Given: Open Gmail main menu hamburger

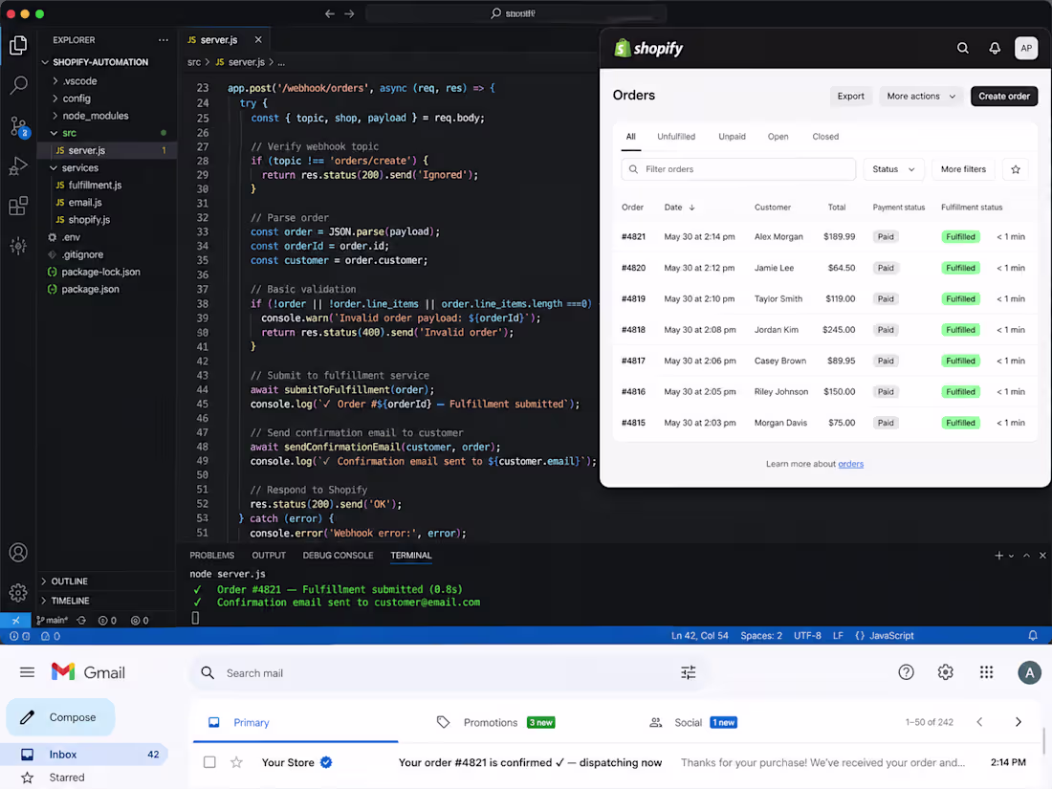Looking at the screenshot, I should (27, 672).
